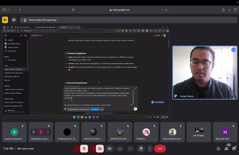Open meeting details info icon

(x=218, y=149)
